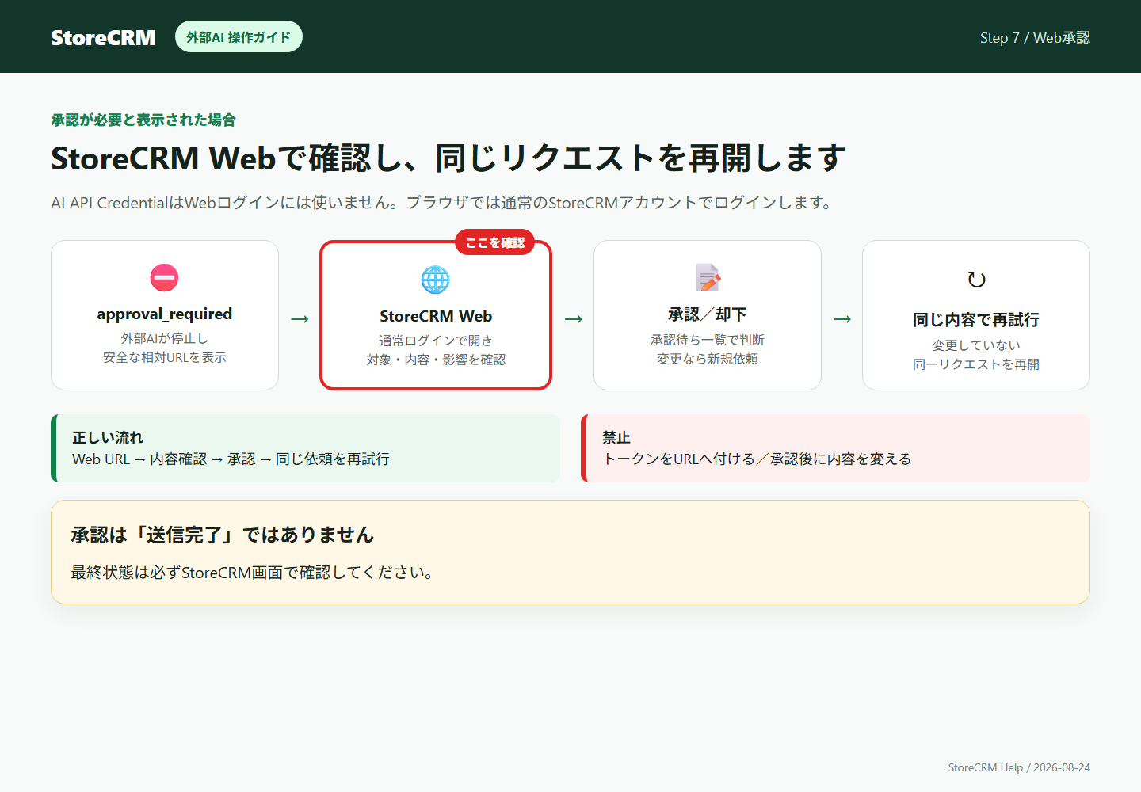
Task: Click the main heading StoreCRM Webで確認し
Action: [x=448, y=158]
